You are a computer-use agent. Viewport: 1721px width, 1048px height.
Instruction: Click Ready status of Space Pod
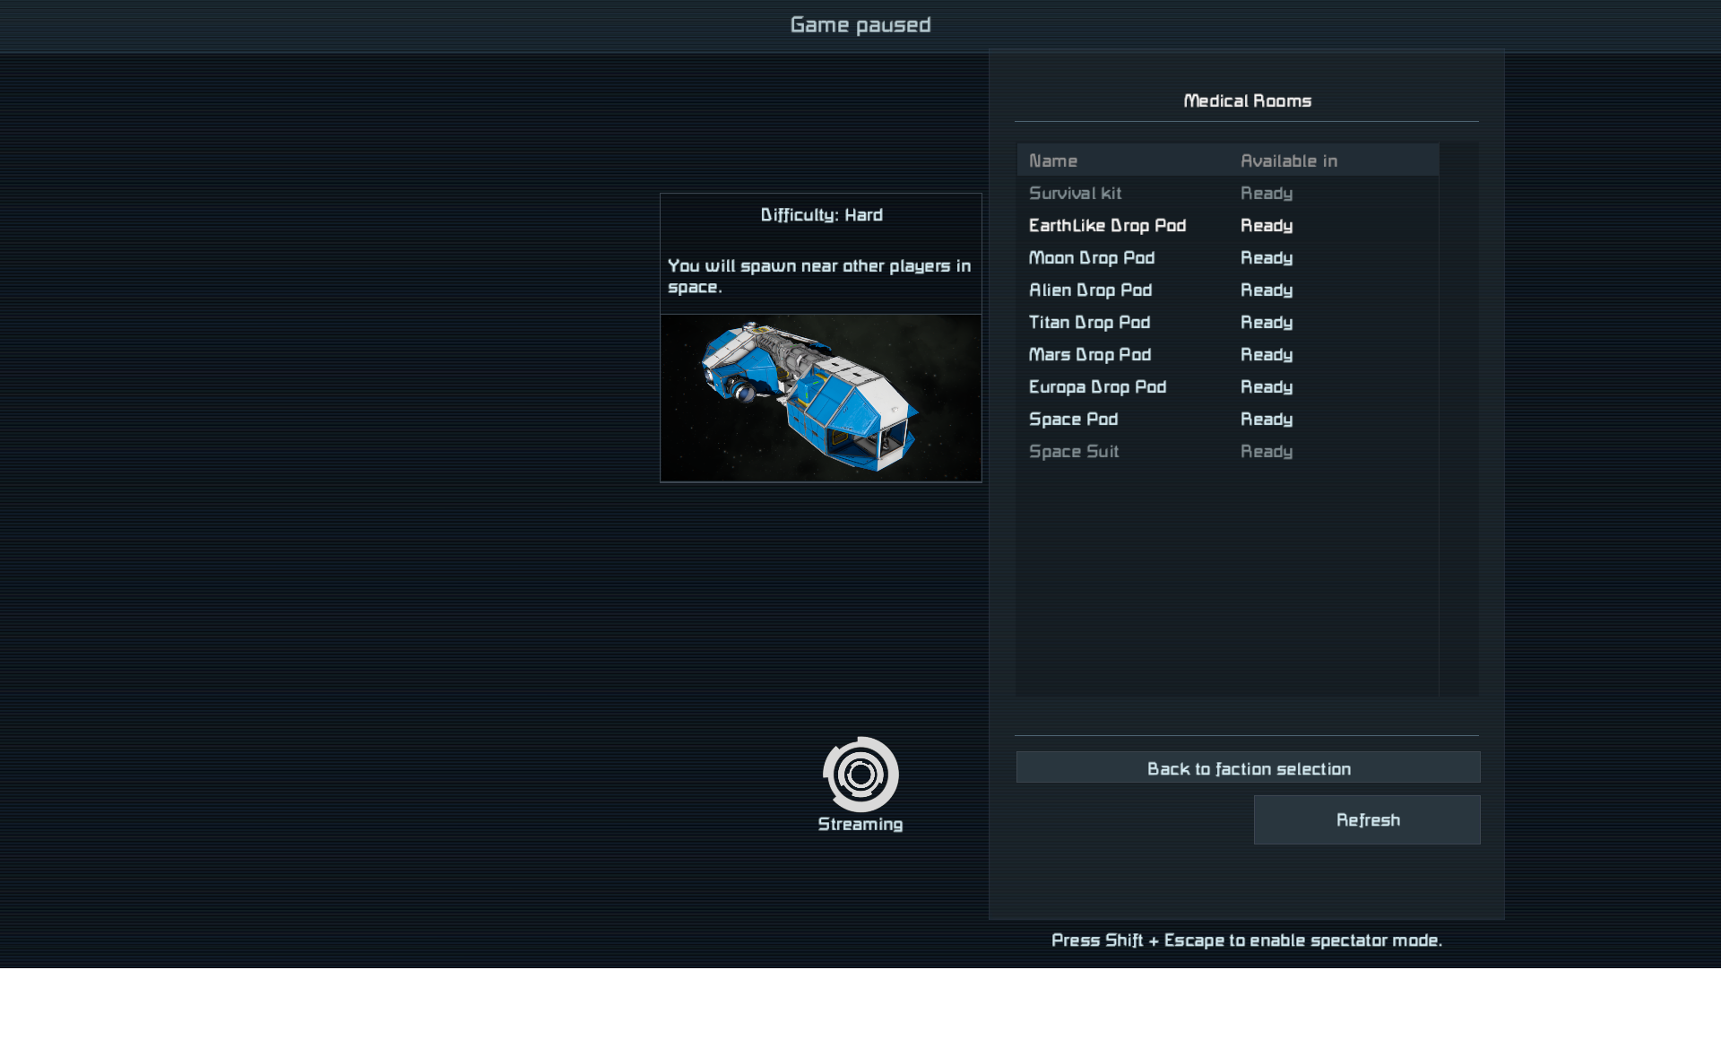pos(1266,420)
